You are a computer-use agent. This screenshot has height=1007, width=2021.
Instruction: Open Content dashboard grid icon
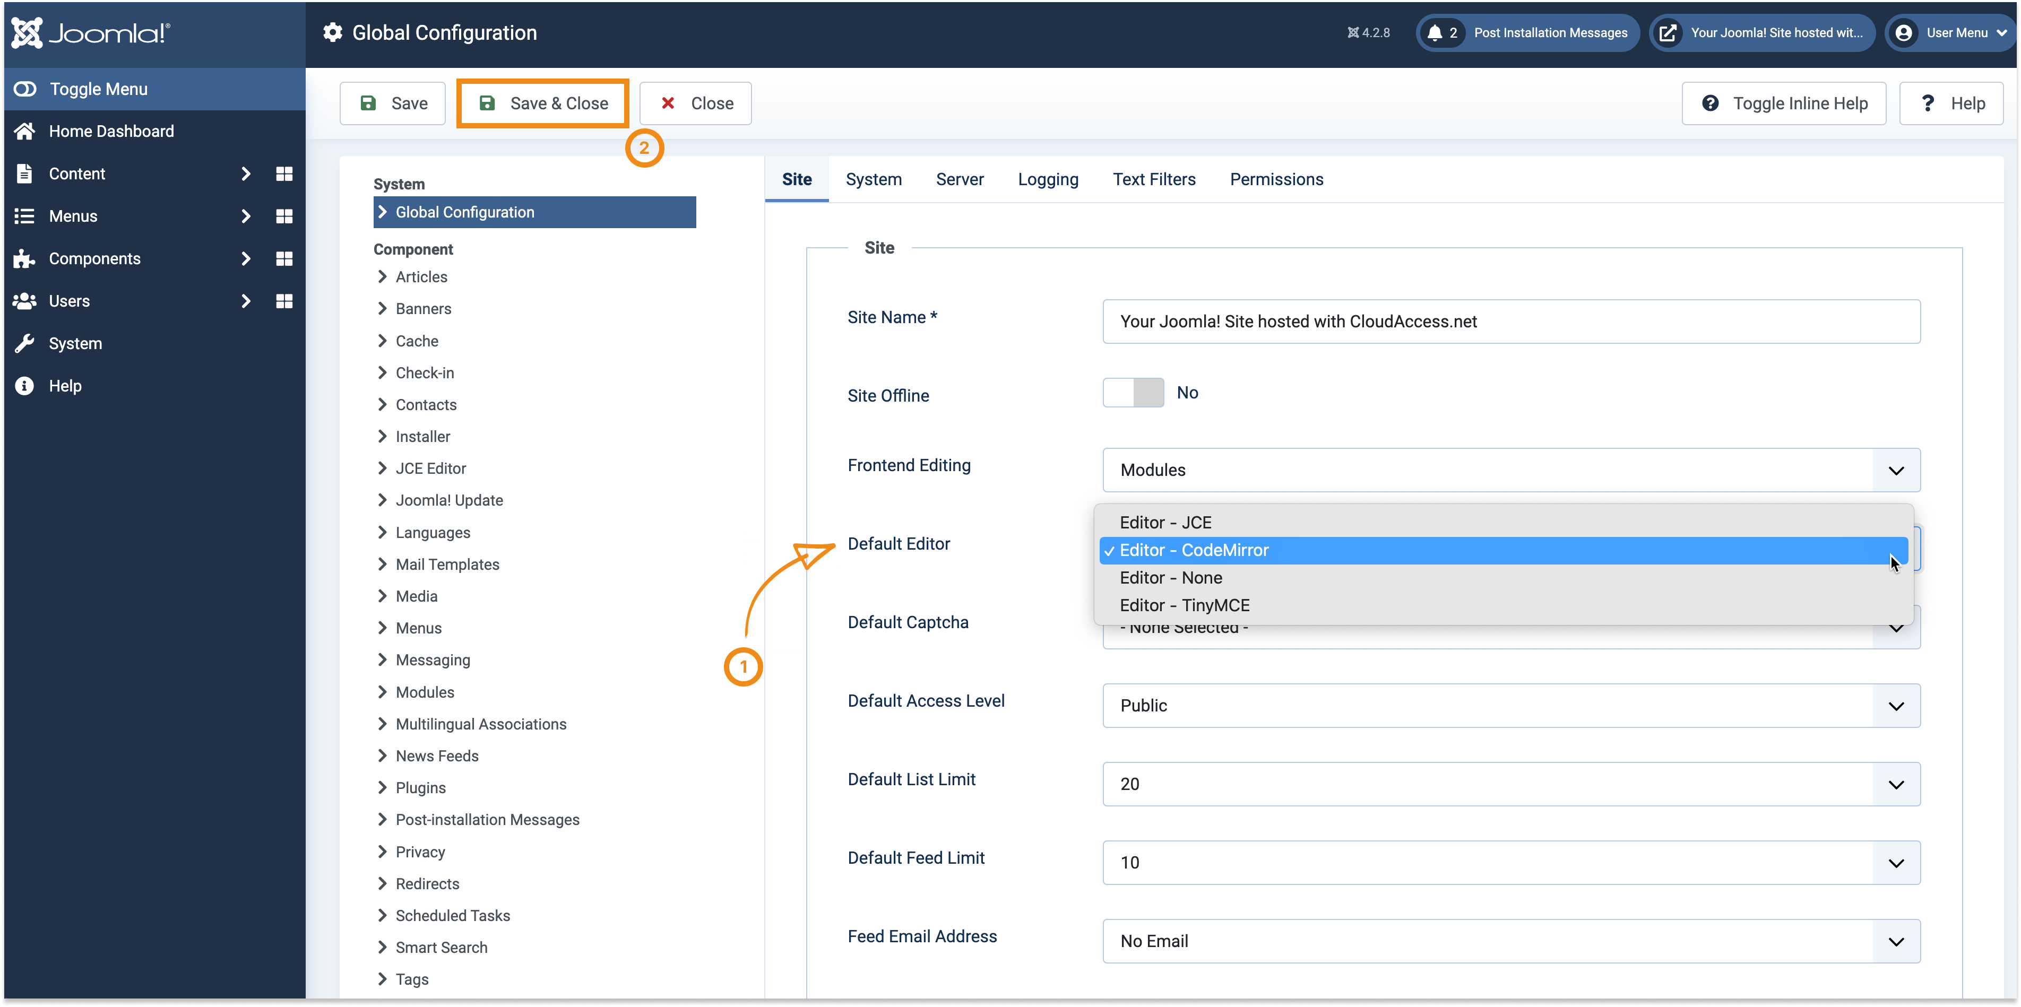point(284,173)
